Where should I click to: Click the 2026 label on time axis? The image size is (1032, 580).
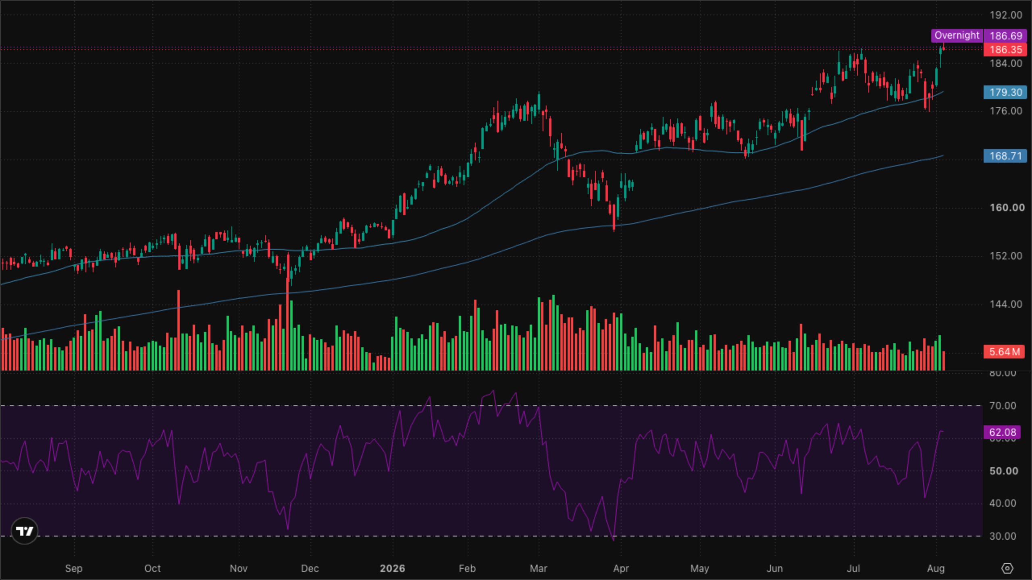pos(392,568)
